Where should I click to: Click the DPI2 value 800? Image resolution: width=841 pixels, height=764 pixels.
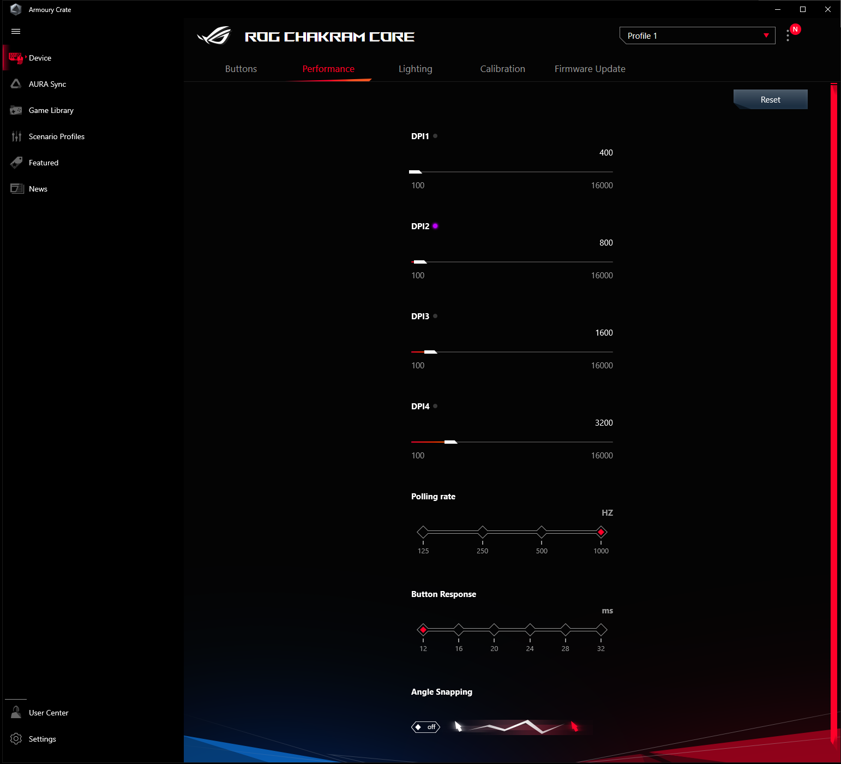606,243
